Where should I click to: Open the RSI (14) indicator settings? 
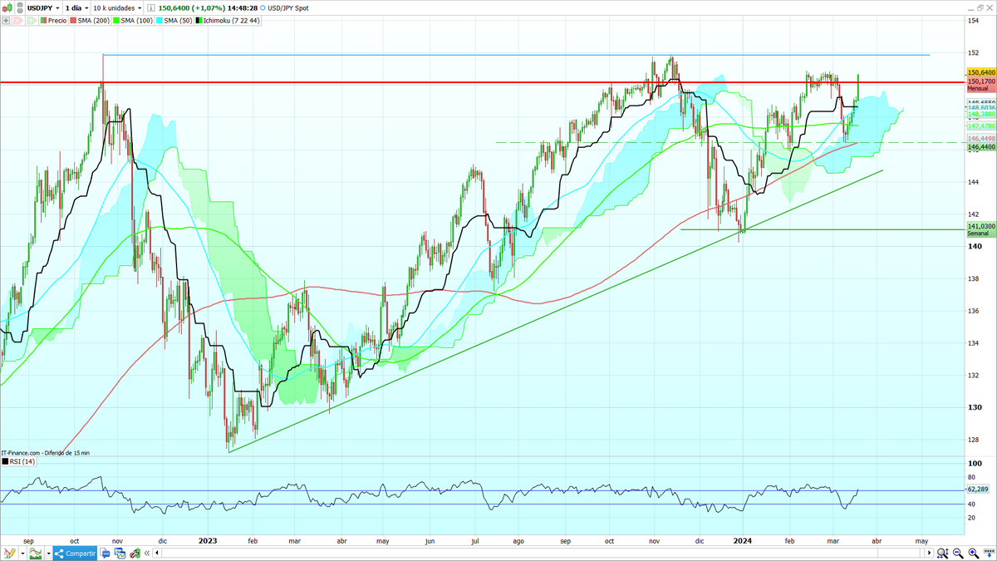tap(19, 461)
